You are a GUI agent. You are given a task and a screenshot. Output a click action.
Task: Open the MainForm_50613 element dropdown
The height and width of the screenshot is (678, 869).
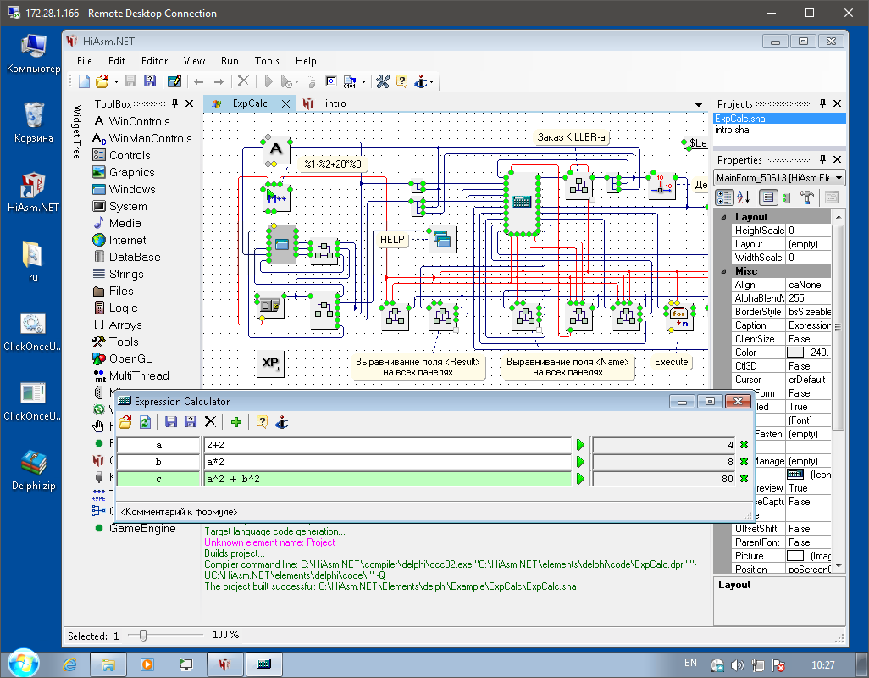coord(839,177)
